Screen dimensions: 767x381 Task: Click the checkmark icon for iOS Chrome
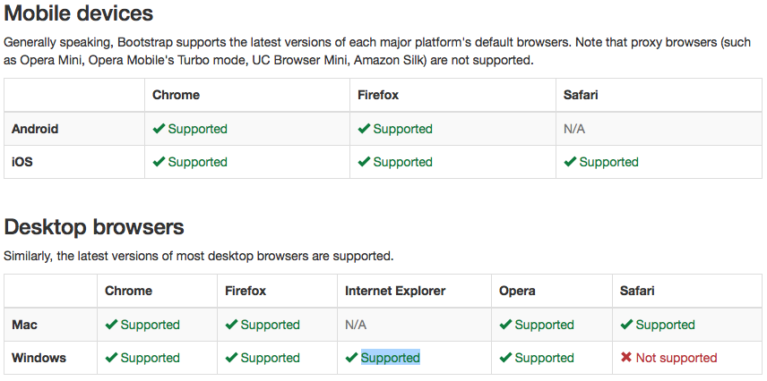coord(159,162)
